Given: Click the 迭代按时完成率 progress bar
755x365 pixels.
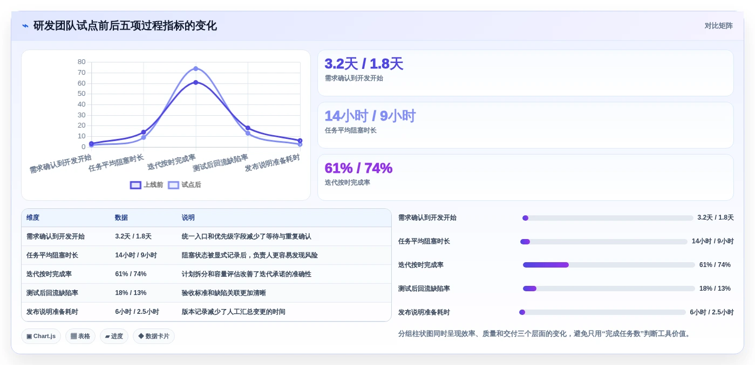Looking at the screenshot, I should [609, 265].
